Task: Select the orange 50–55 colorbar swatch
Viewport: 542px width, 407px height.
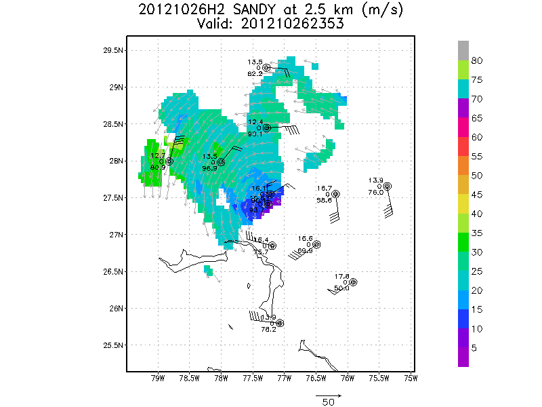Action: tap(463, 166)
